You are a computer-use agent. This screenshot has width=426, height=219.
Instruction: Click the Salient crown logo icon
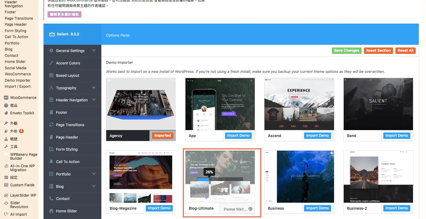click(x=52, y=34)
